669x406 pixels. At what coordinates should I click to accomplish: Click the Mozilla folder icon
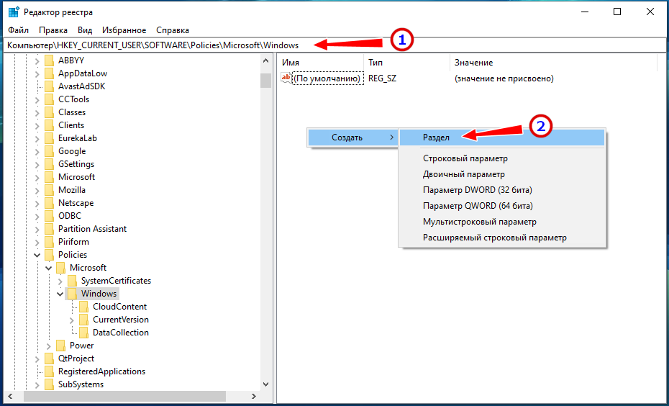coord(49,190)
